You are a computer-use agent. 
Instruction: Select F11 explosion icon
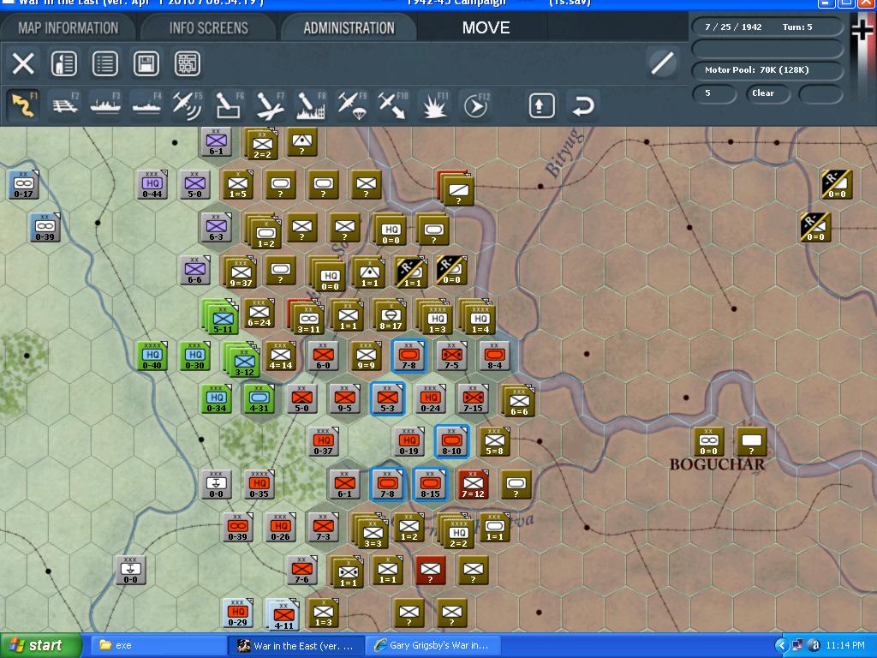coord(434,105)
